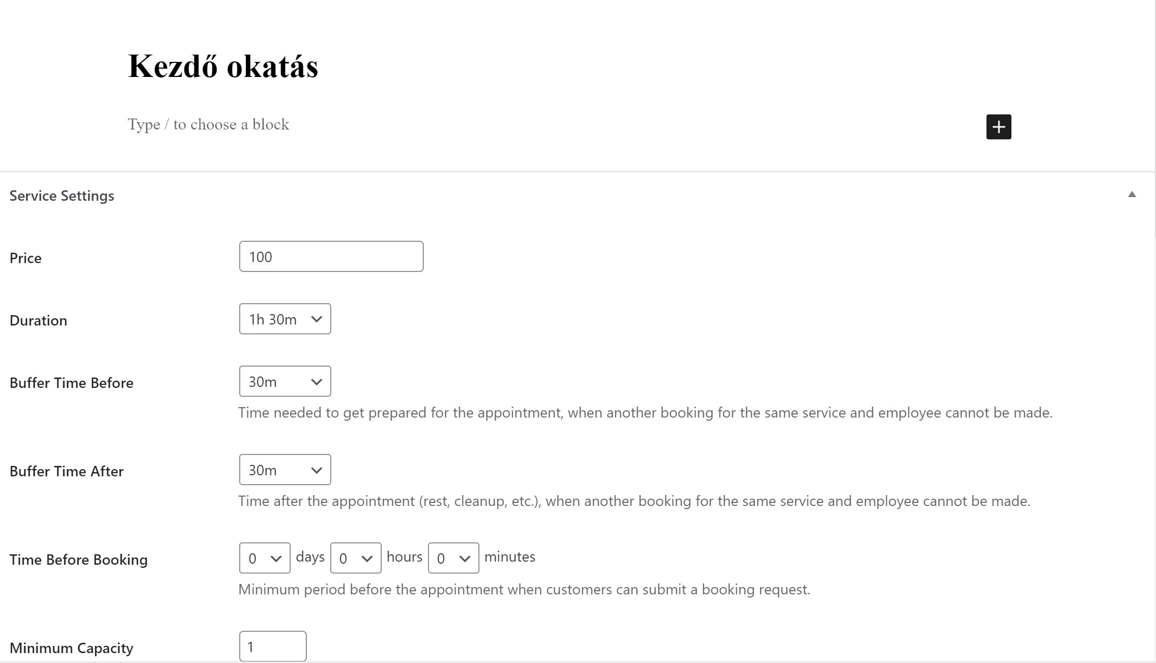Image resolution: width=1156 pixels, height=663 pixels.
Task: Open the Buffer Time After dropdown
Action: 285,470
